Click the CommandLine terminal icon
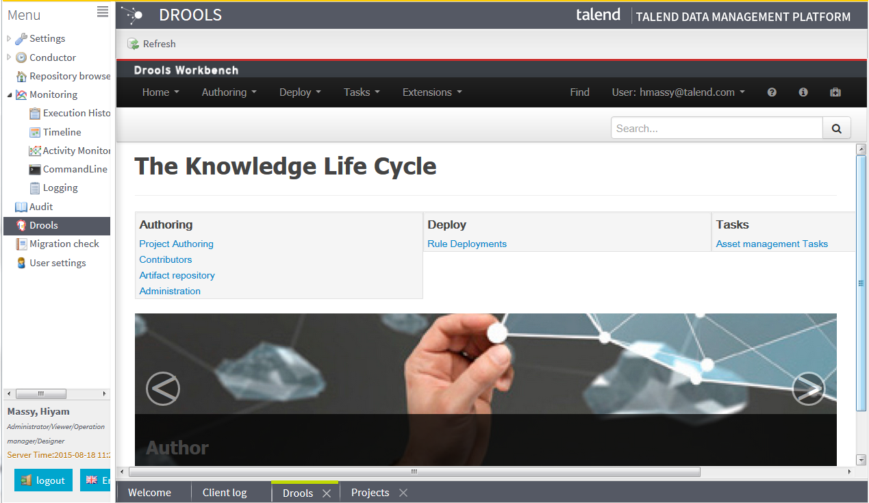The image size is (869, 503). click(x=35, y=169)
